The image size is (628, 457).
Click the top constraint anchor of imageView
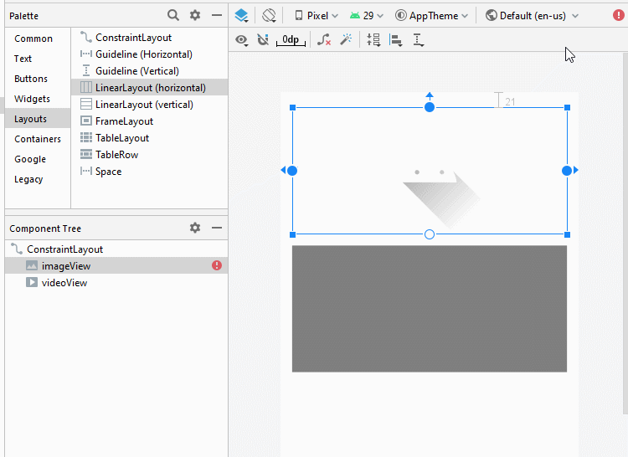click(430, 107)
